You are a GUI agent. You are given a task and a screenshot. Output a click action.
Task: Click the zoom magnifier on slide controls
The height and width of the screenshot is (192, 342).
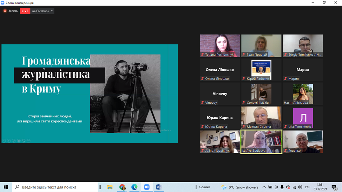tap(24, 141)
